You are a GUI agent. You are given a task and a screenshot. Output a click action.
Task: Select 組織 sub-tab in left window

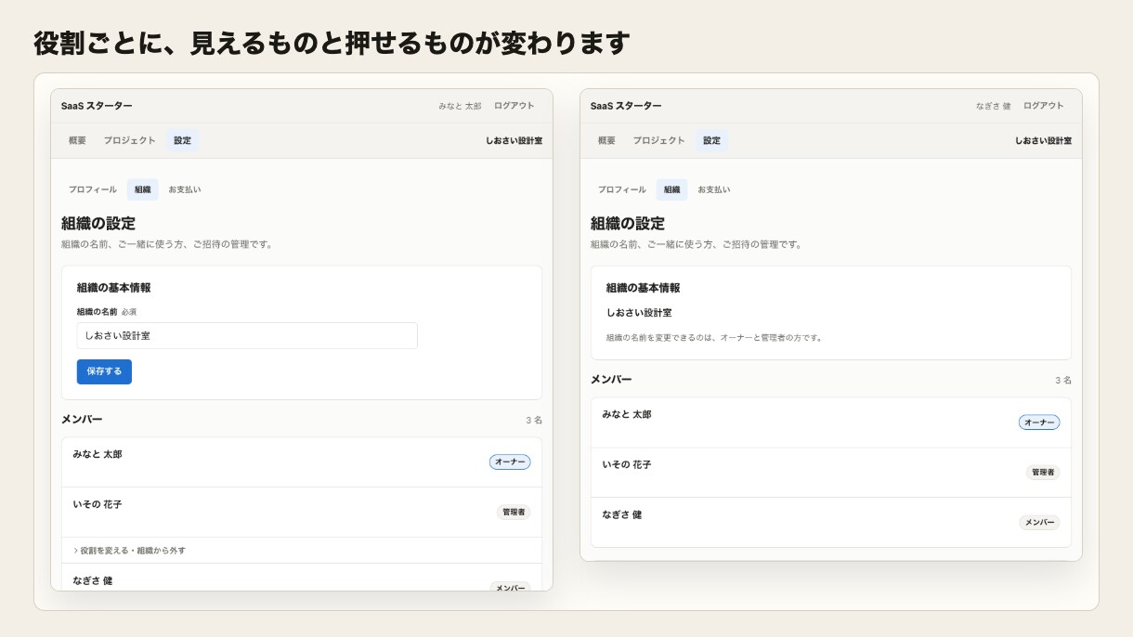(142, 189)
